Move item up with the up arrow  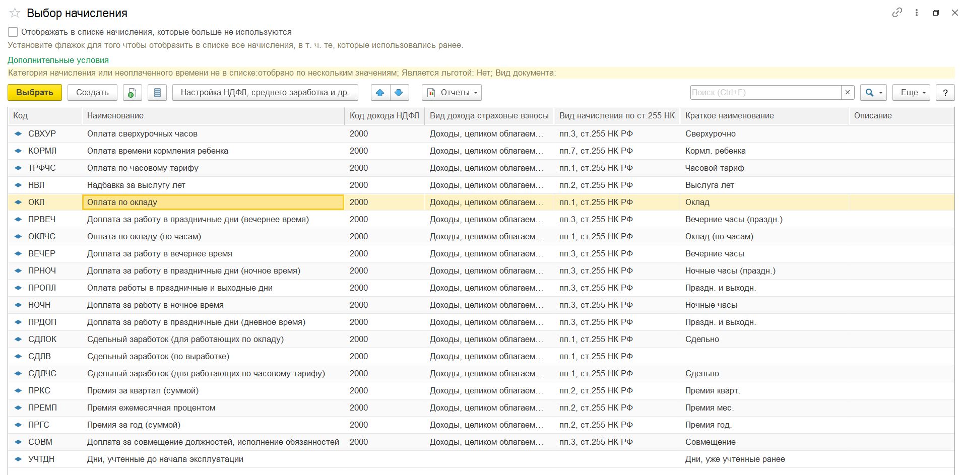[x=380, y=93]
